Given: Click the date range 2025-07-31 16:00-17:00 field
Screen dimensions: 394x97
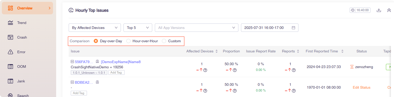Looking at the screenshot, I should (270, 28).
